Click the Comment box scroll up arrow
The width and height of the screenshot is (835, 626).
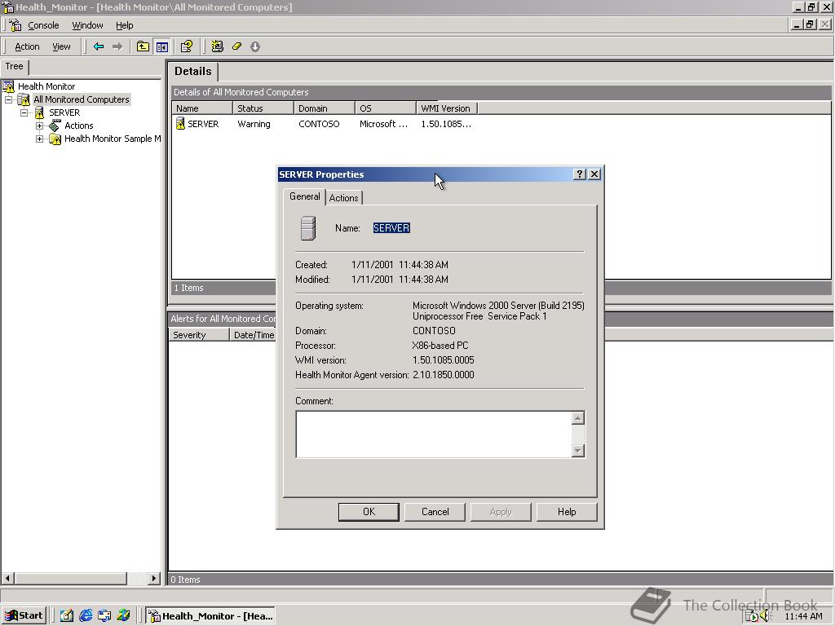(578, 418)
